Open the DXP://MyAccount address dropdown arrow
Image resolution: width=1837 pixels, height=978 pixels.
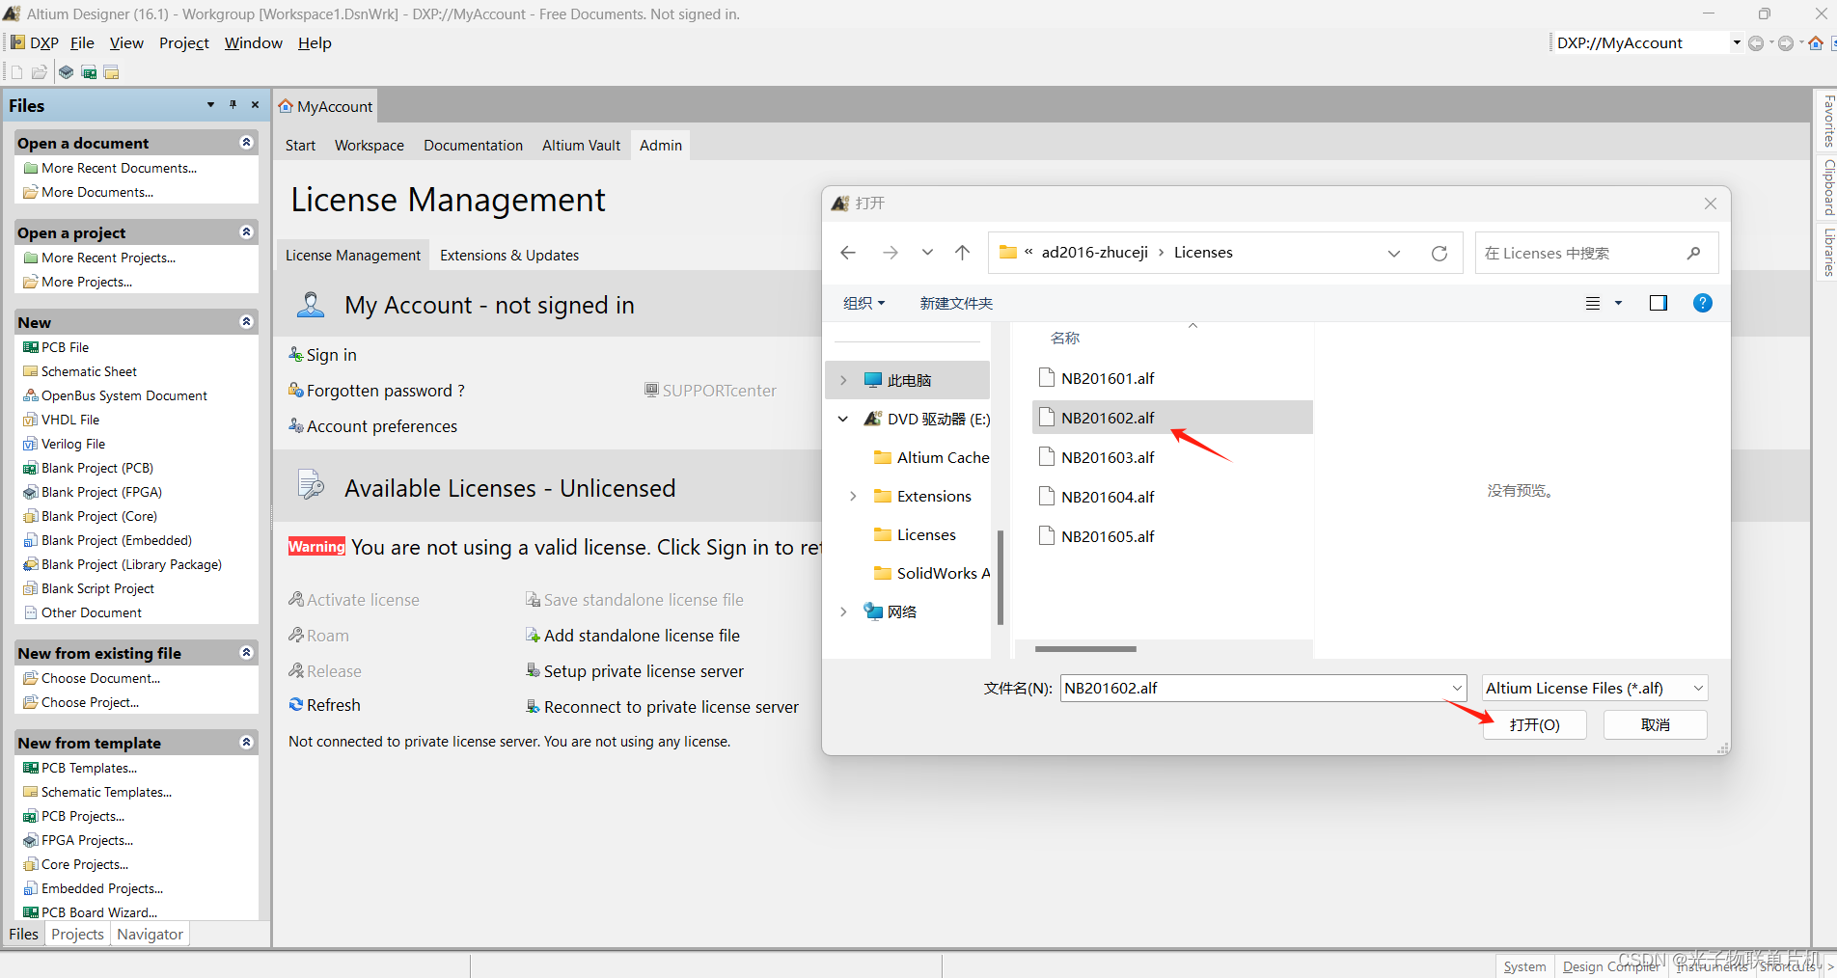pos(1737,43)
